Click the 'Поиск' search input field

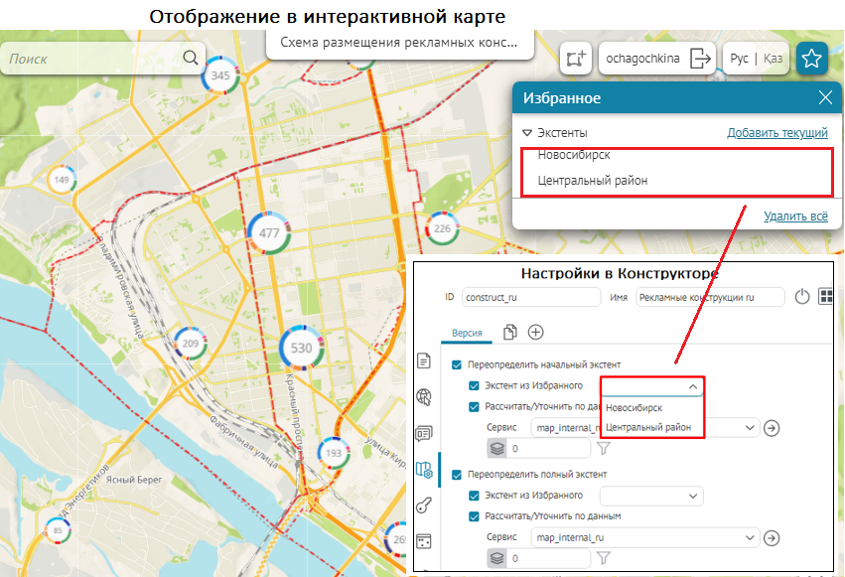pos(94,59)
